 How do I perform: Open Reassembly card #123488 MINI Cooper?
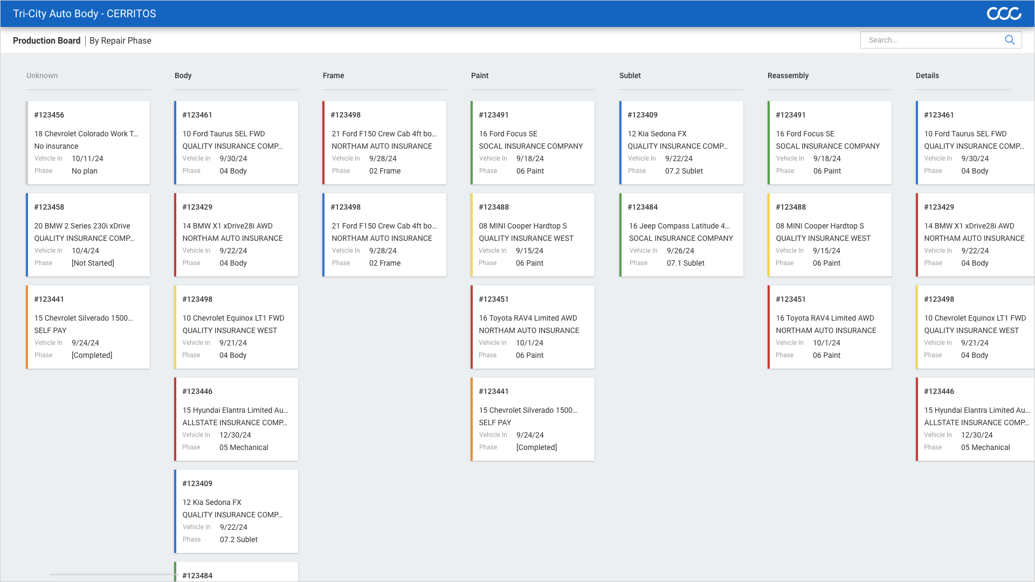830,235
